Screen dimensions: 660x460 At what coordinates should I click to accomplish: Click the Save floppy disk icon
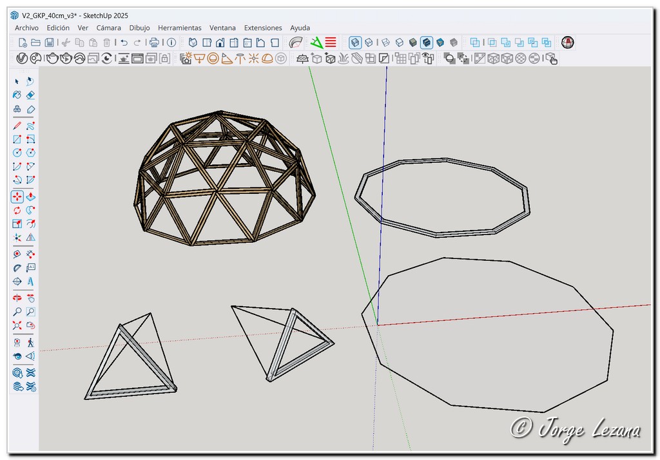click(50, 43)
